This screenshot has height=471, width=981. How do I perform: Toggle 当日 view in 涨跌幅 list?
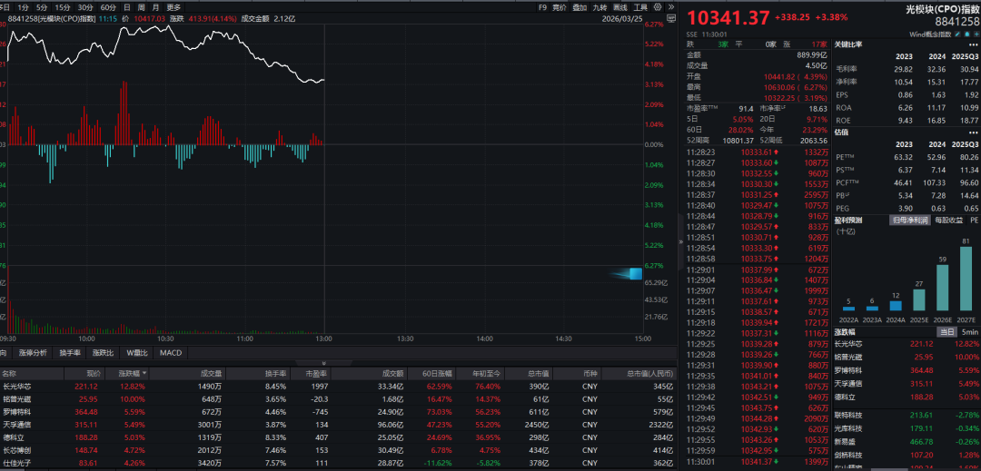click(x=946, y=331)
